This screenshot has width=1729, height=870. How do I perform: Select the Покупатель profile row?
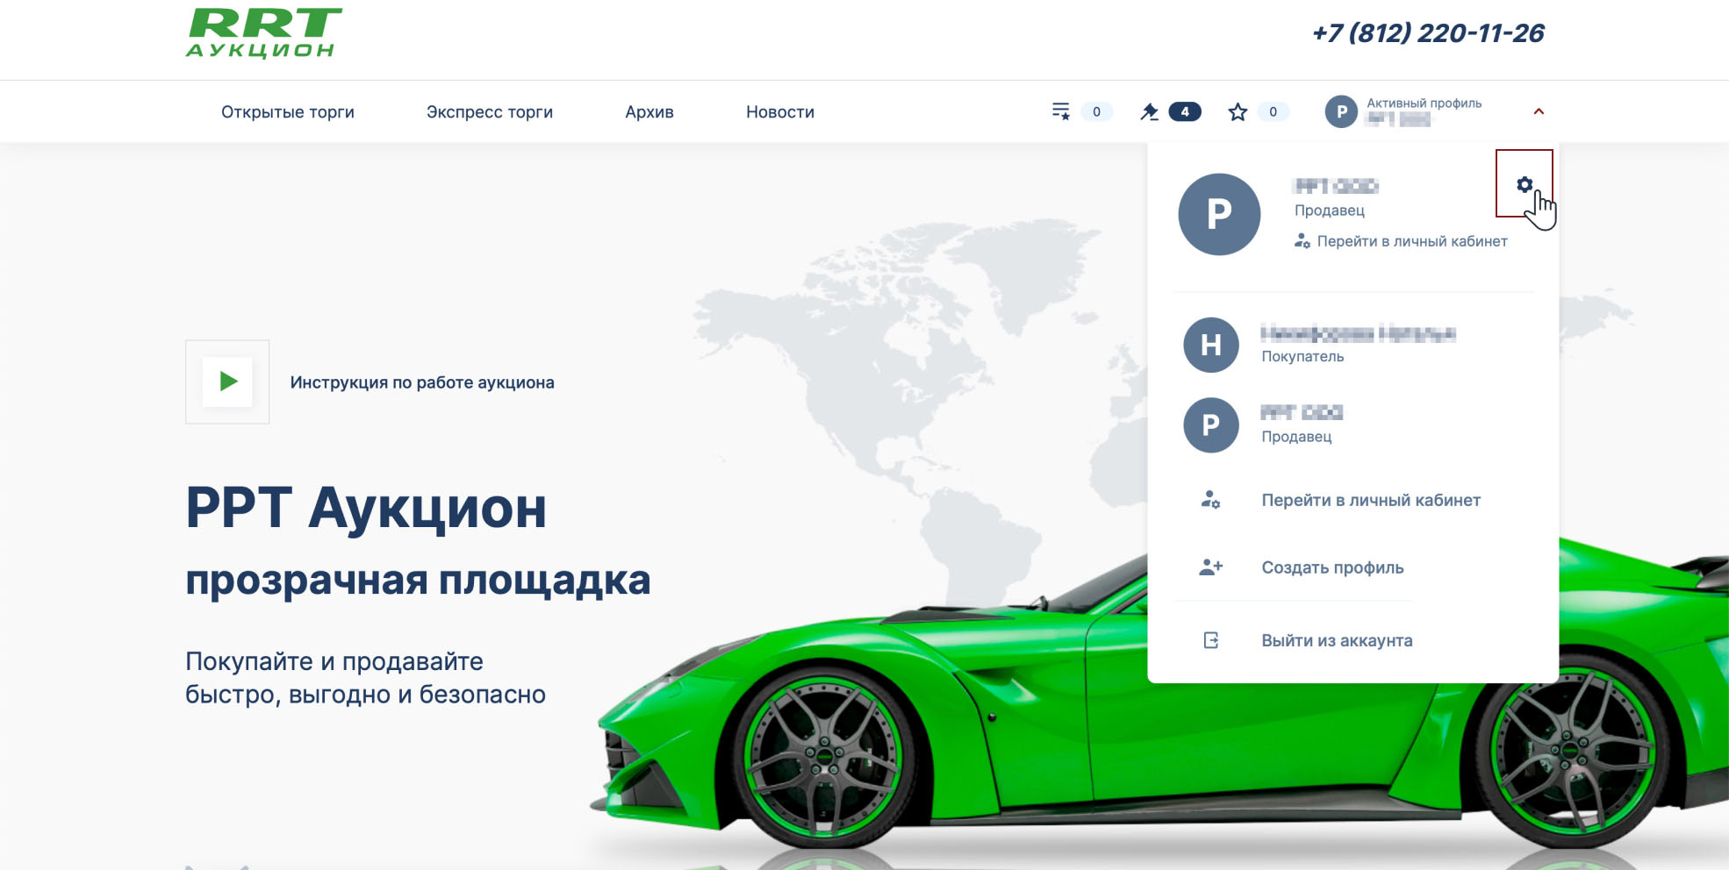(1352, 345)
